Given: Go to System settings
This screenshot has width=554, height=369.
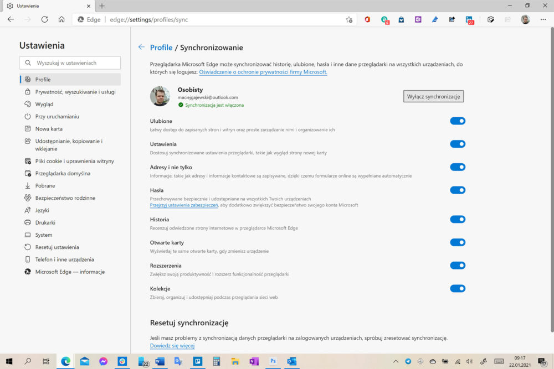Looking at the screenshot, I should tap(70, 235).
